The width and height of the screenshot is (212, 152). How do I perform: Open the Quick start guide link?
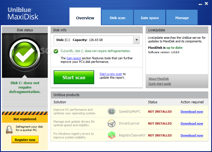[x=160, y=84]
